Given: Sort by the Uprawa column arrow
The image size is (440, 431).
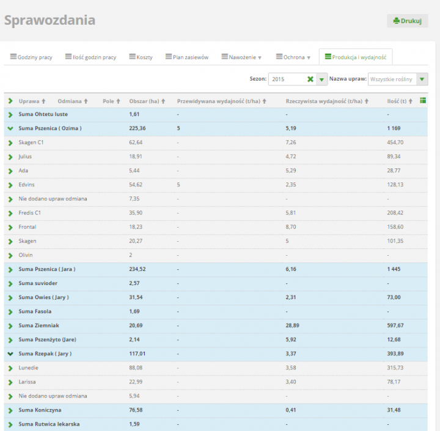Looking at the screenshot, I should tap(43, 101).
